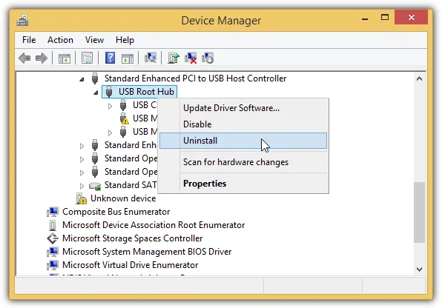Select the Unknown device entry

pyautogui.click(x=123, y=198)
